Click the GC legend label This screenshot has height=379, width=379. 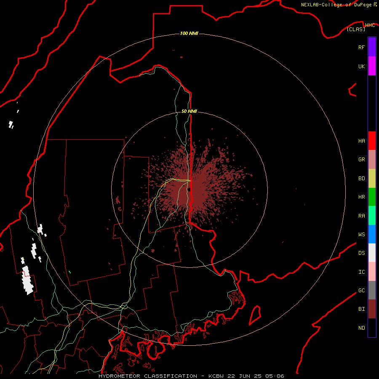(361, 291)
